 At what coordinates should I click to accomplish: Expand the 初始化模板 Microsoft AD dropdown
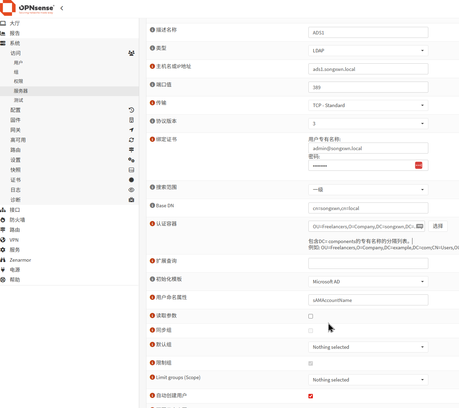pyautogui.click(x=368, y=282)
